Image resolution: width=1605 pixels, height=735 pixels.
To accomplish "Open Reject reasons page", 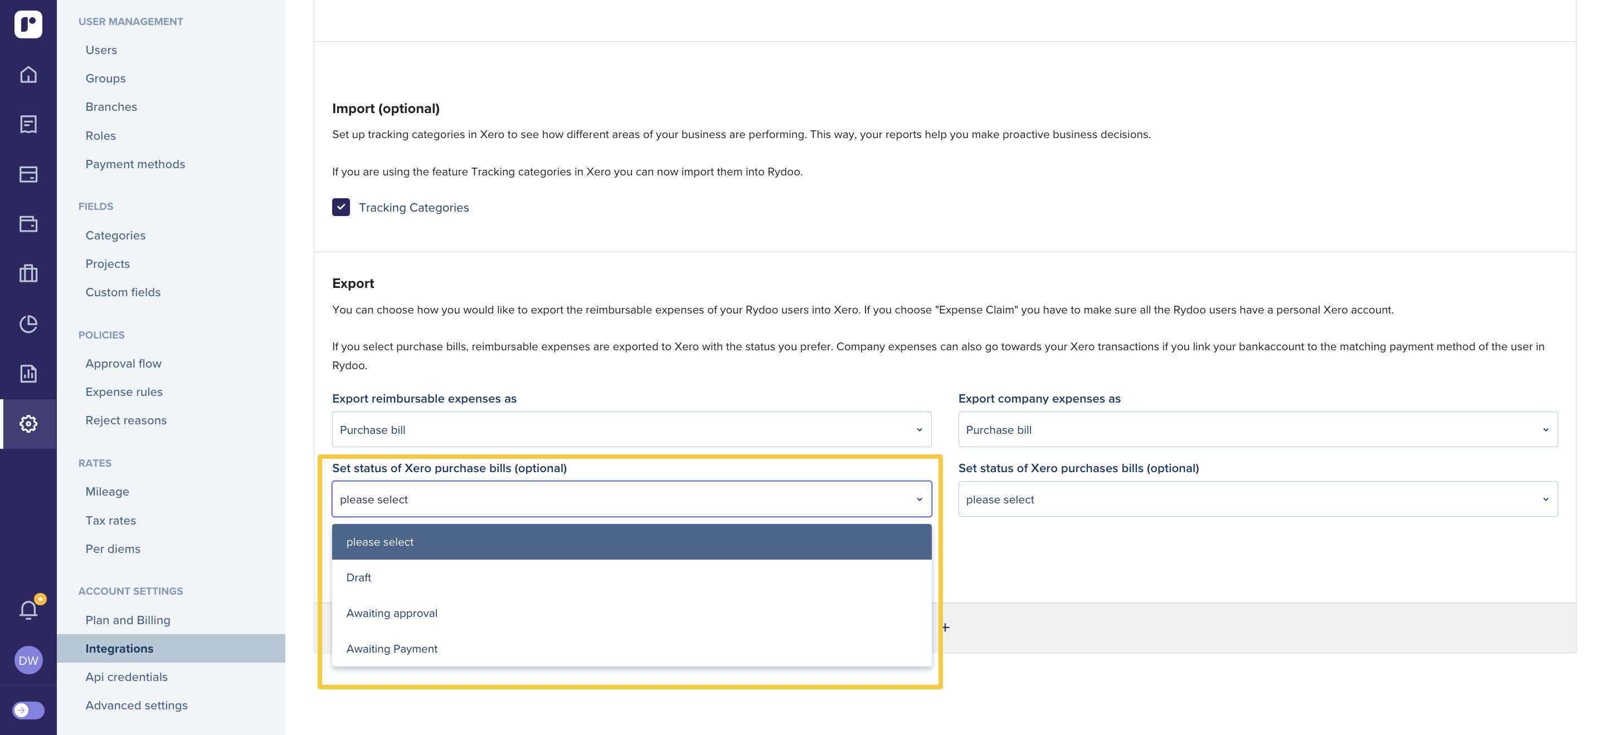I will point(126,420).
